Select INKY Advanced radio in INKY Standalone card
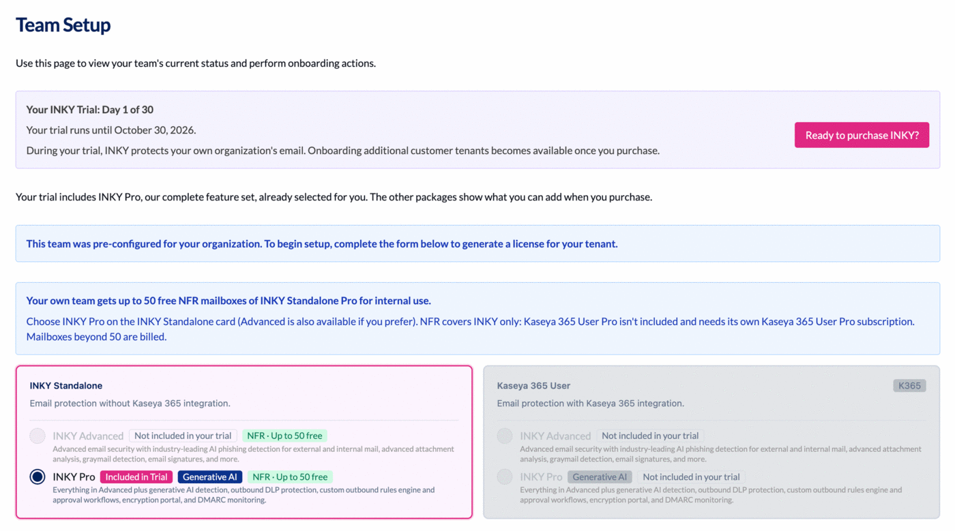Viewport: 955px width, 531px height. [38, 436]
